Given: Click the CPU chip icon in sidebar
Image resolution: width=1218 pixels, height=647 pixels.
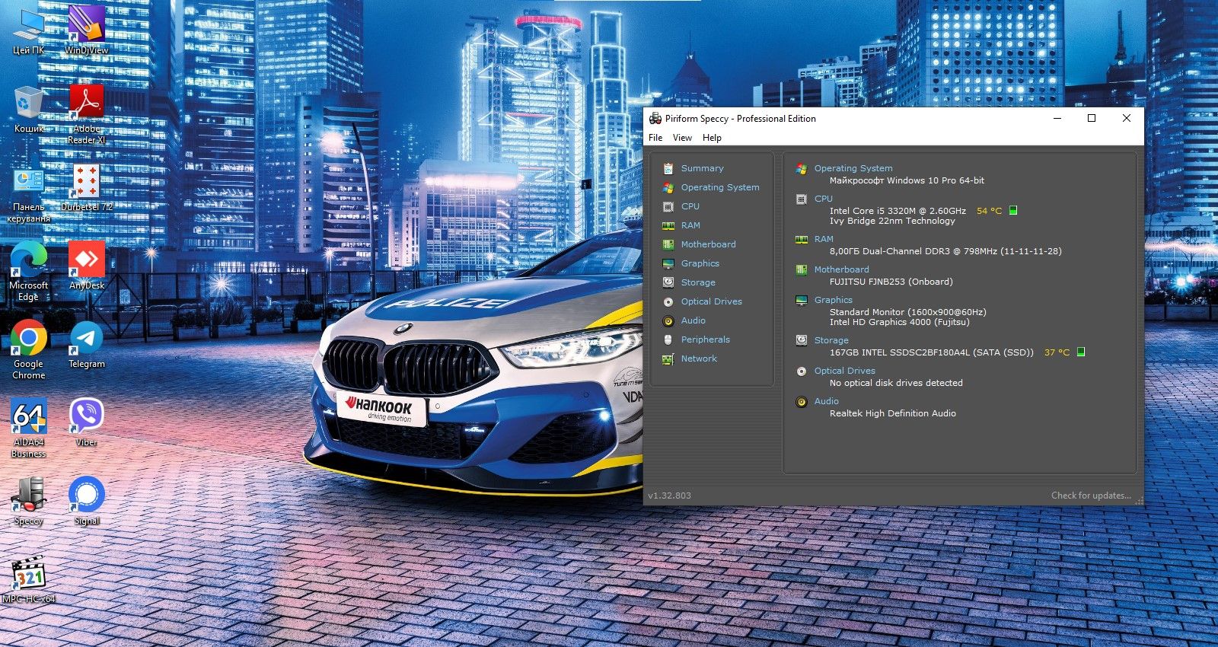Looking at the screenshot, I should [x=668, y=206].
